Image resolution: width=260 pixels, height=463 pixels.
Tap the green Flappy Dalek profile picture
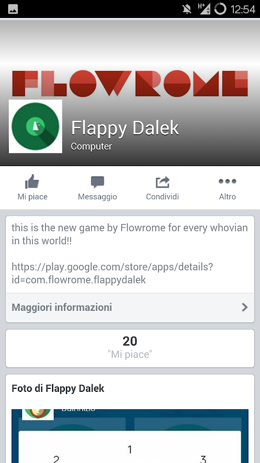35,126
